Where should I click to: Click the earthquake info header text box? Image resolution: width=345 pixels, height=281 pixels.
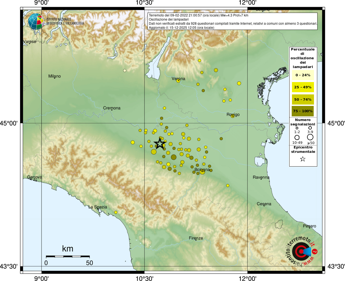pyautogui.click(x=232, y=21)
